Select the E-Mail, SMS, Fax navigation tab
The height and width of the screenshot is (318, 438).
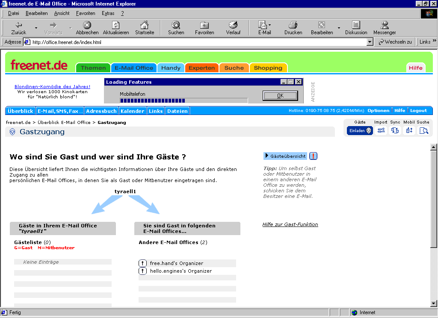(60, 111)
